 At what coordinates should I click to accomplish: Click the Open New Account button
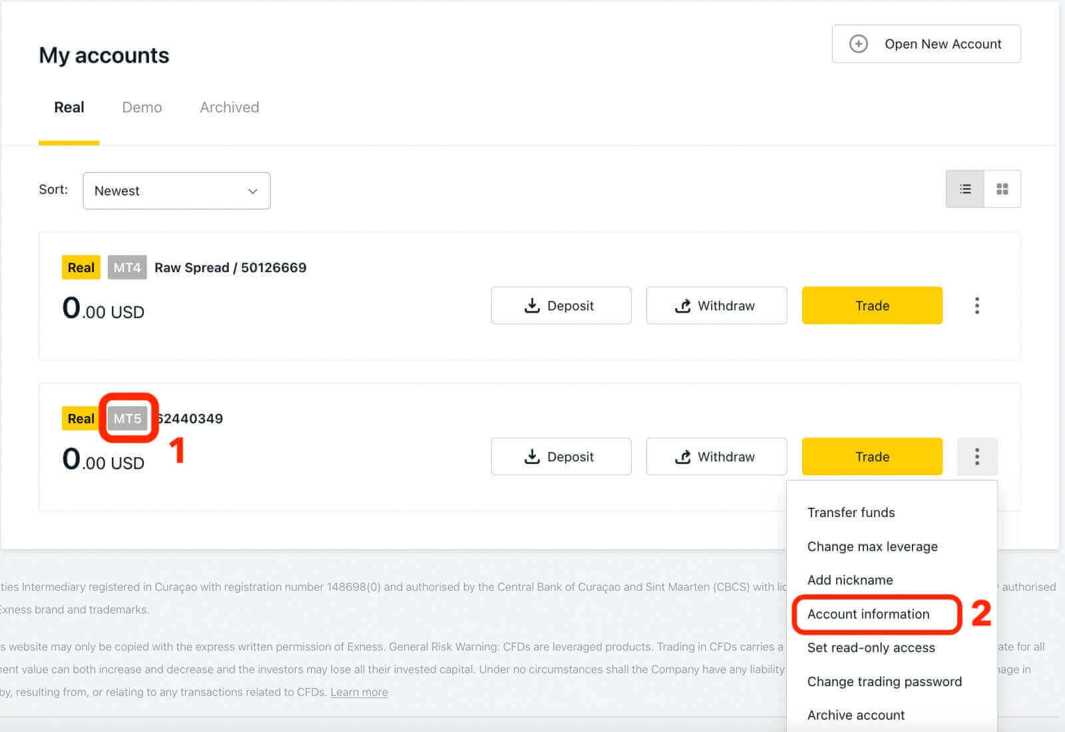pyautogui.click(x=926, y=43)
